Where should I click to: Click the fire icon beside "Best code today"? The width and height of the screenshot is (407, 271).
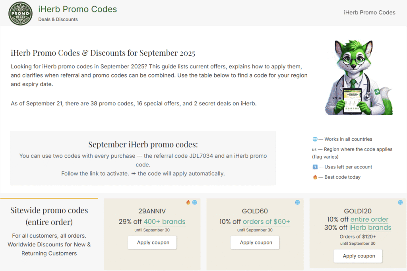[315, 177]
